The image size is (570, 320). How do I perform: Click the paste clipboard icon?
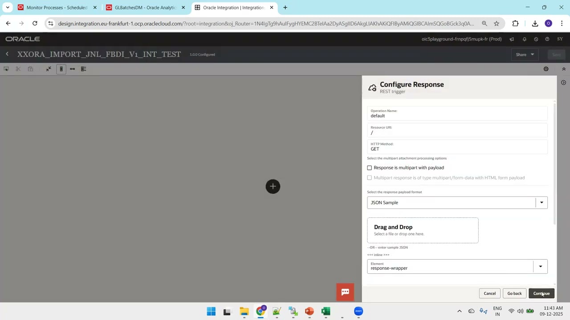(x=30, y=69)
